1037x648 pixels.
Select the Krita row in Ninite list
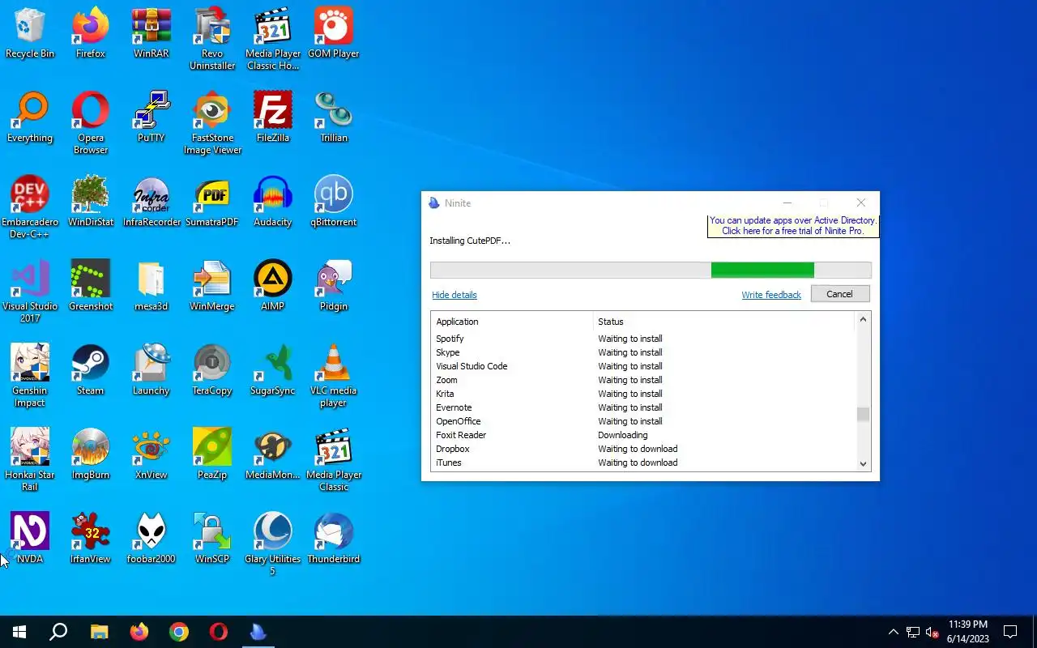click(643, 394)
